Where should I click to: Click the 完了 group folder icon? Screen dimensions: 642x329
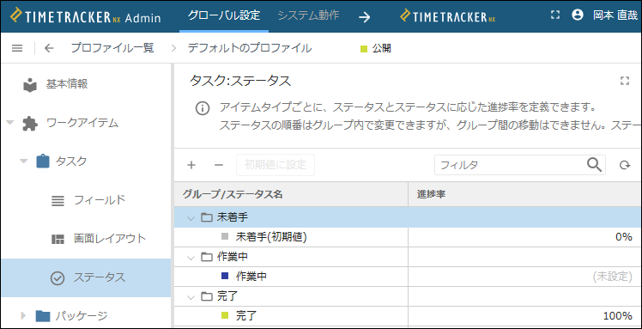coord(206,296)
